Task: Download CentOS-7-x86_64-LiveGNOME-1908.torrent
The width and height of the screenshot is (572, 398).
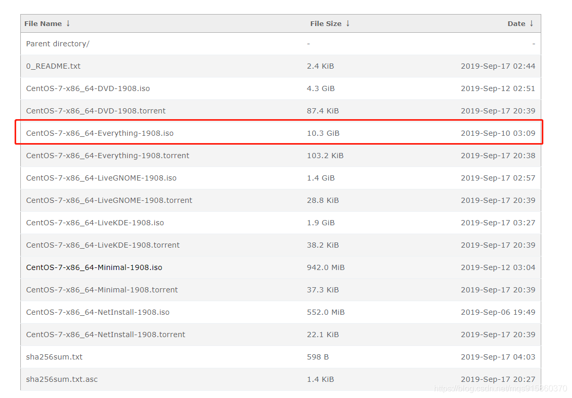Action: [x=109, y=200]
